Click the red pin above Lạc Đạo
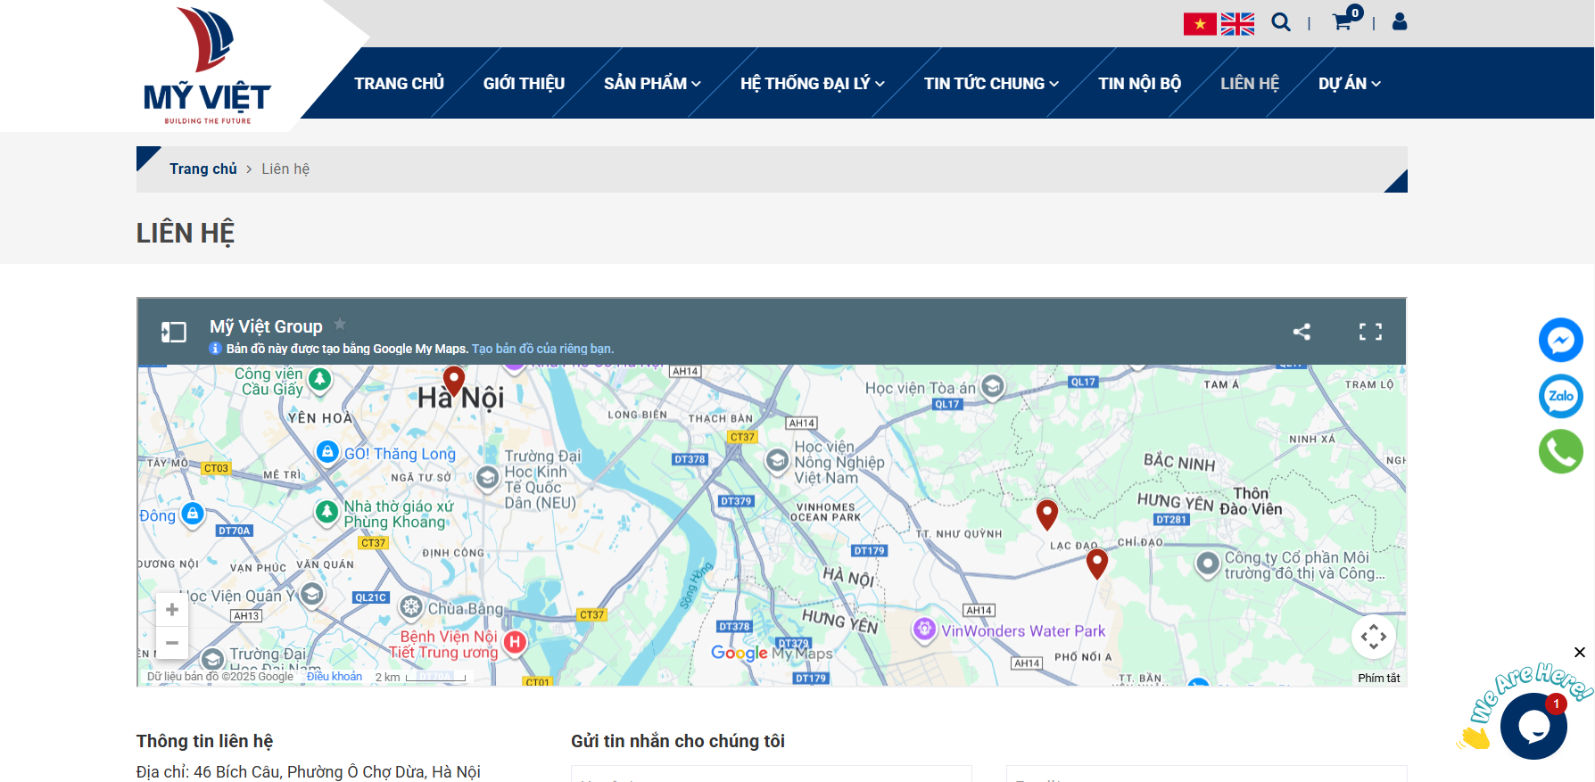 pos(1047,514)
